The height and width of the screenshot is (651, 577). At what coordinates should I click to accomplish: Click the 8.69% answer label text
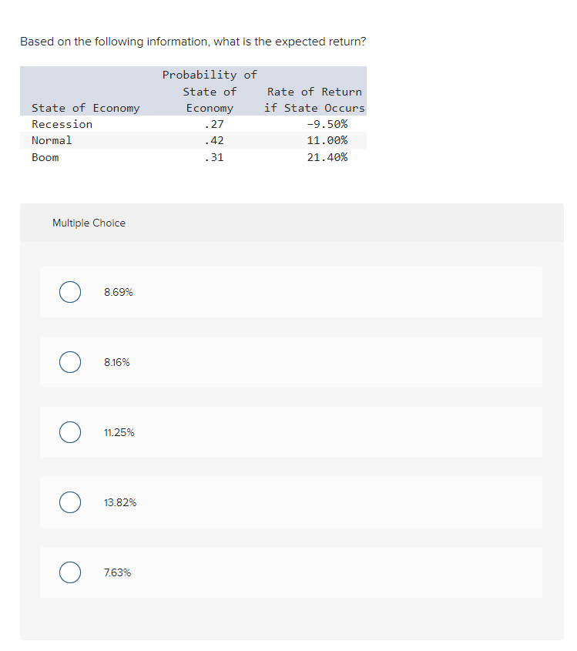click(118, 293)
